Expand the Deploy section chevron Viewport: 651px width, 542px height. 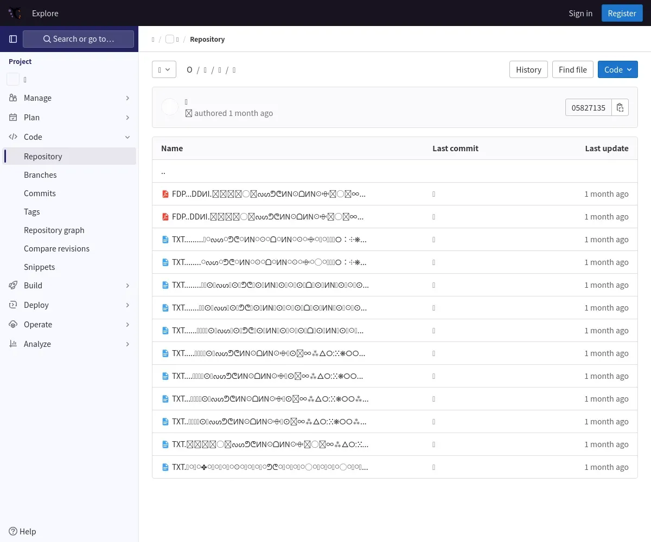pos(127,305)
